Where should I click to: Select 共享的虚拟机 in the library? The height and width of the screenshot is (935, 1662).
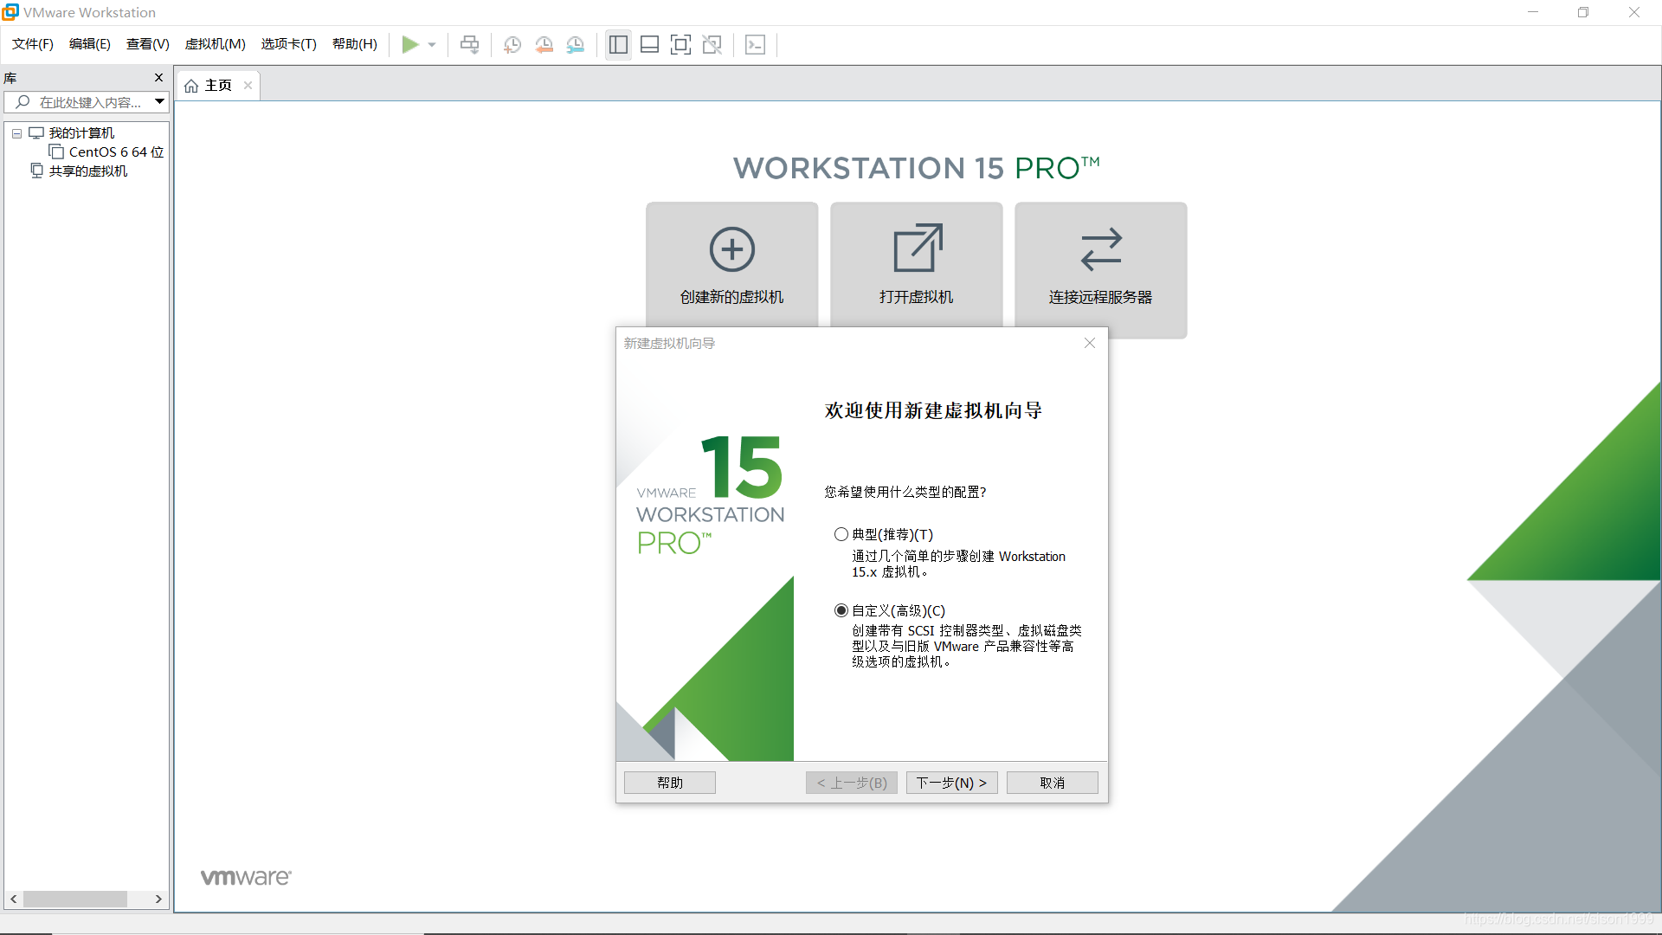pos(88,171)
